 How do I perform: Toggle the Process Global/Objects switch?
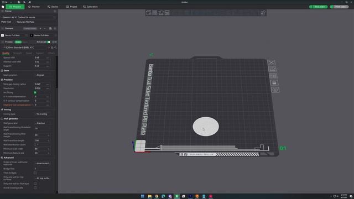tap(21, 42)
